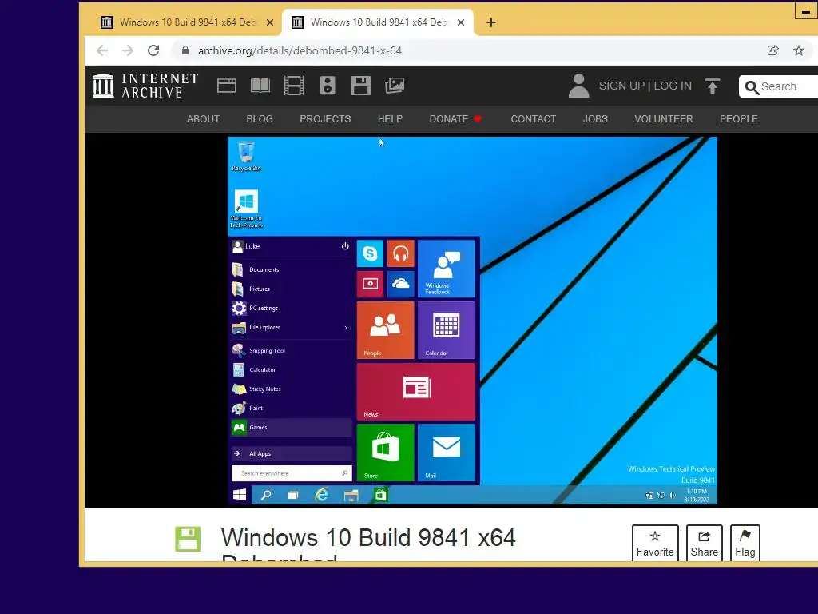Click LOG IN link
The width and height of the screenshot is (818, 614).
(x=673, y=86)
